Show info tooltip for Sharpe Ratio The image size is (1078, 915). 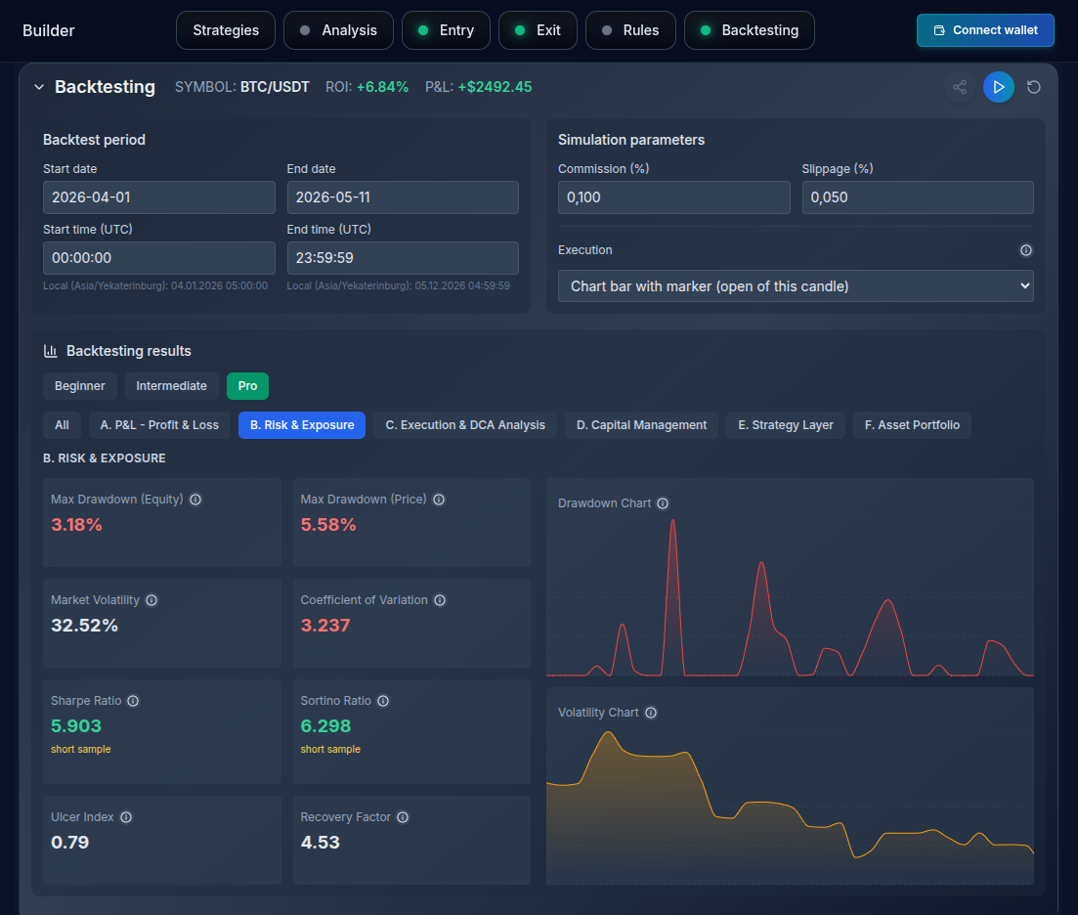133,701
